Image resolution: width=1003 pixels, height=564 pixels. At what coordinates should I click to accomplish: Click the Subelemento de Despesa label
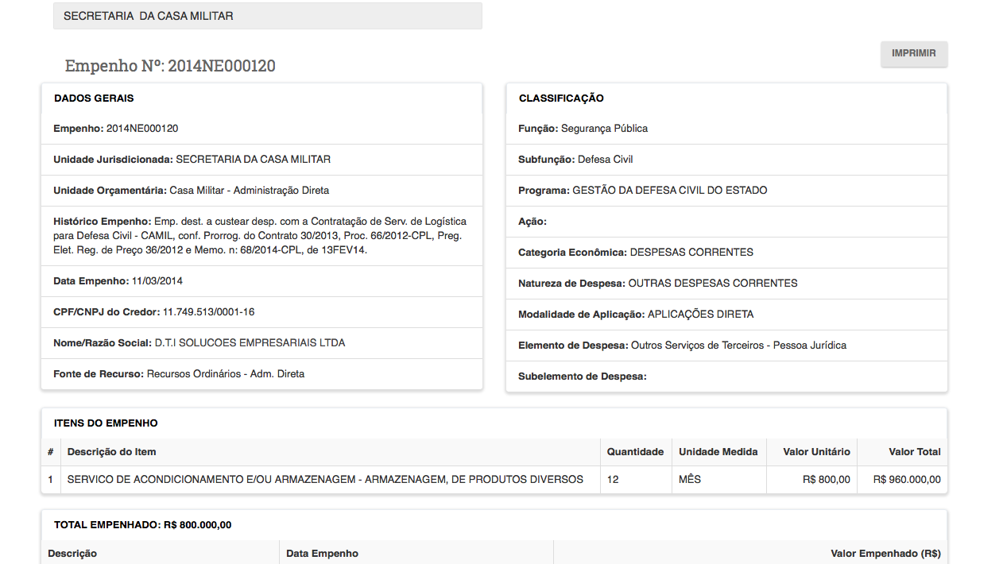[x=583, y=377]
